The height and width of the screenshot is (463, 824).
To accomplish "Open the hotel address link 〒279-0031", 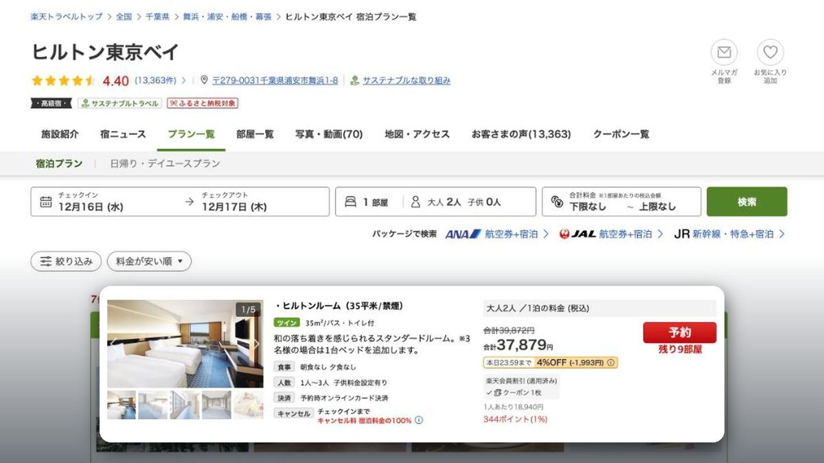I will click(275, 80).
